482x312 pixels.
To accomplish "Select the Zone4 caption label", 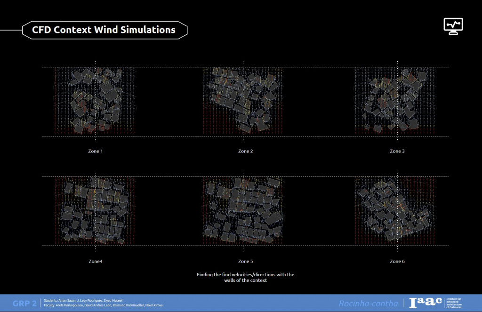I will 95,261.
